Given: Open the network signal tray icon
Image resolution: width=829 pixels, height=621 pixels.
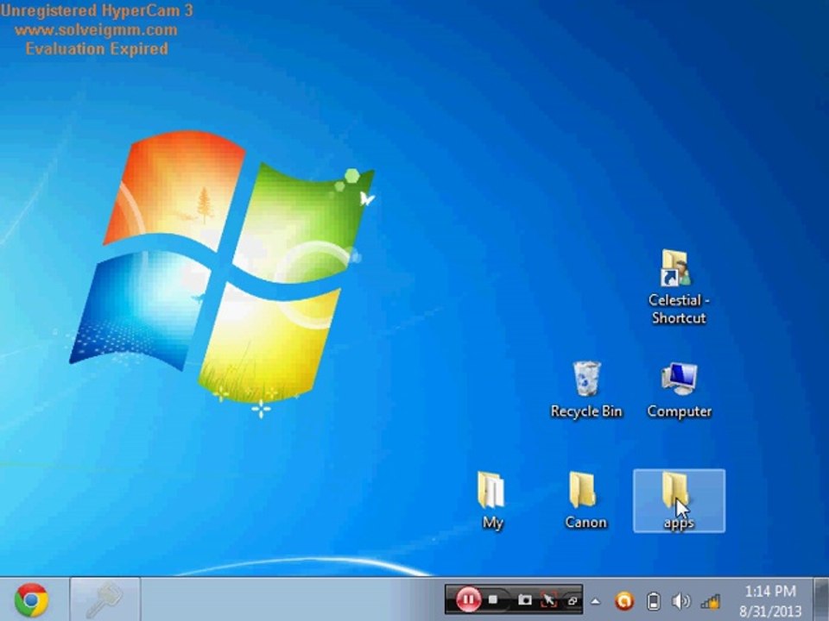Looking at the screenshot, I should (711, 601).
